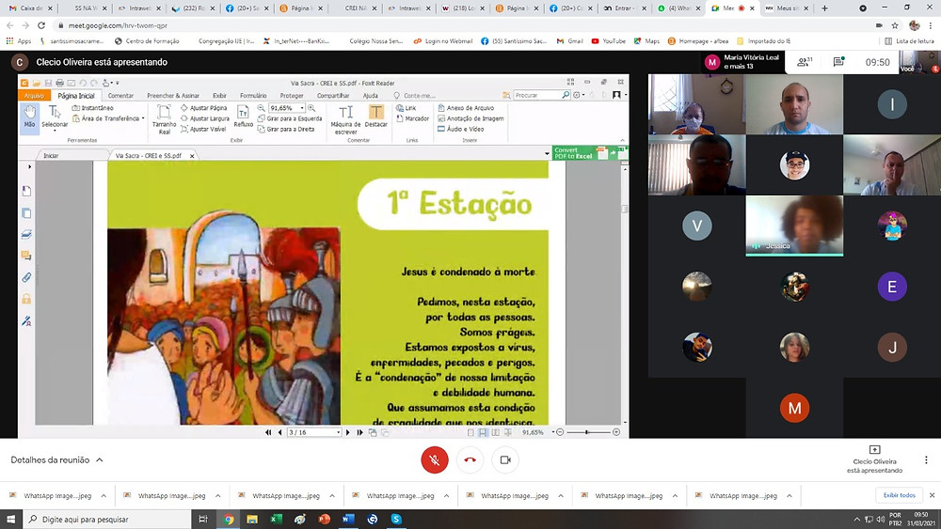
Task: Click Girar para a Direita
Action: tap(286, 129)
